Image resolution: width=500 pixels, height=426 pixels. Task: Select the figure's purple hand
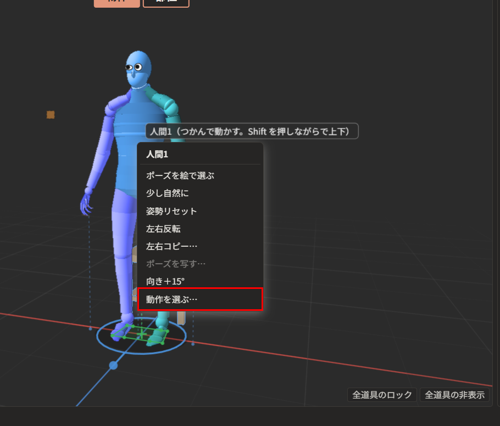pyautogui.click(x=86, y=203)
